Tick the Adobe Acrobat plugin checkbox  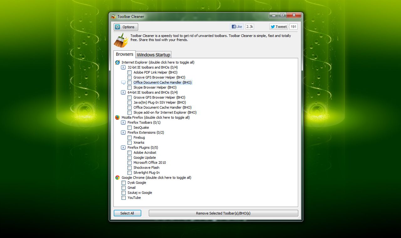tap(129, 153)
